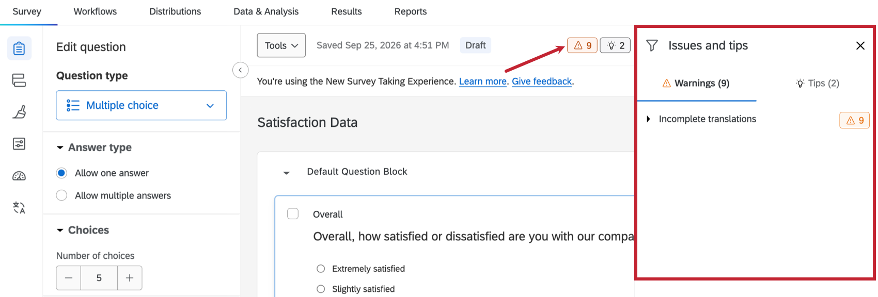Open the Builder clipboard icon in sidebar
This screenshot has width=878, height=297.
(x=19, y=48)
